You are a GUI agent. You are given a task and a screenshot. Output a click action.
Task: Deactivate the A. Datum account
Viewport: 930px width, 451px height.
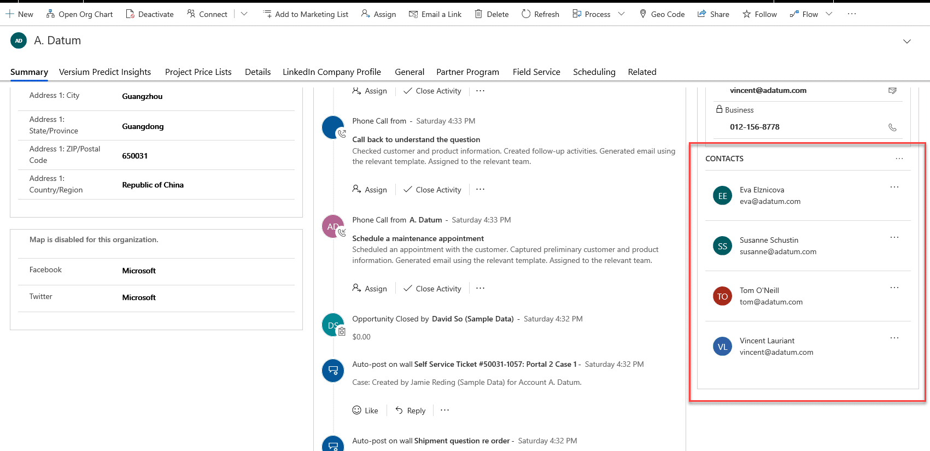[x=150, y=14]
